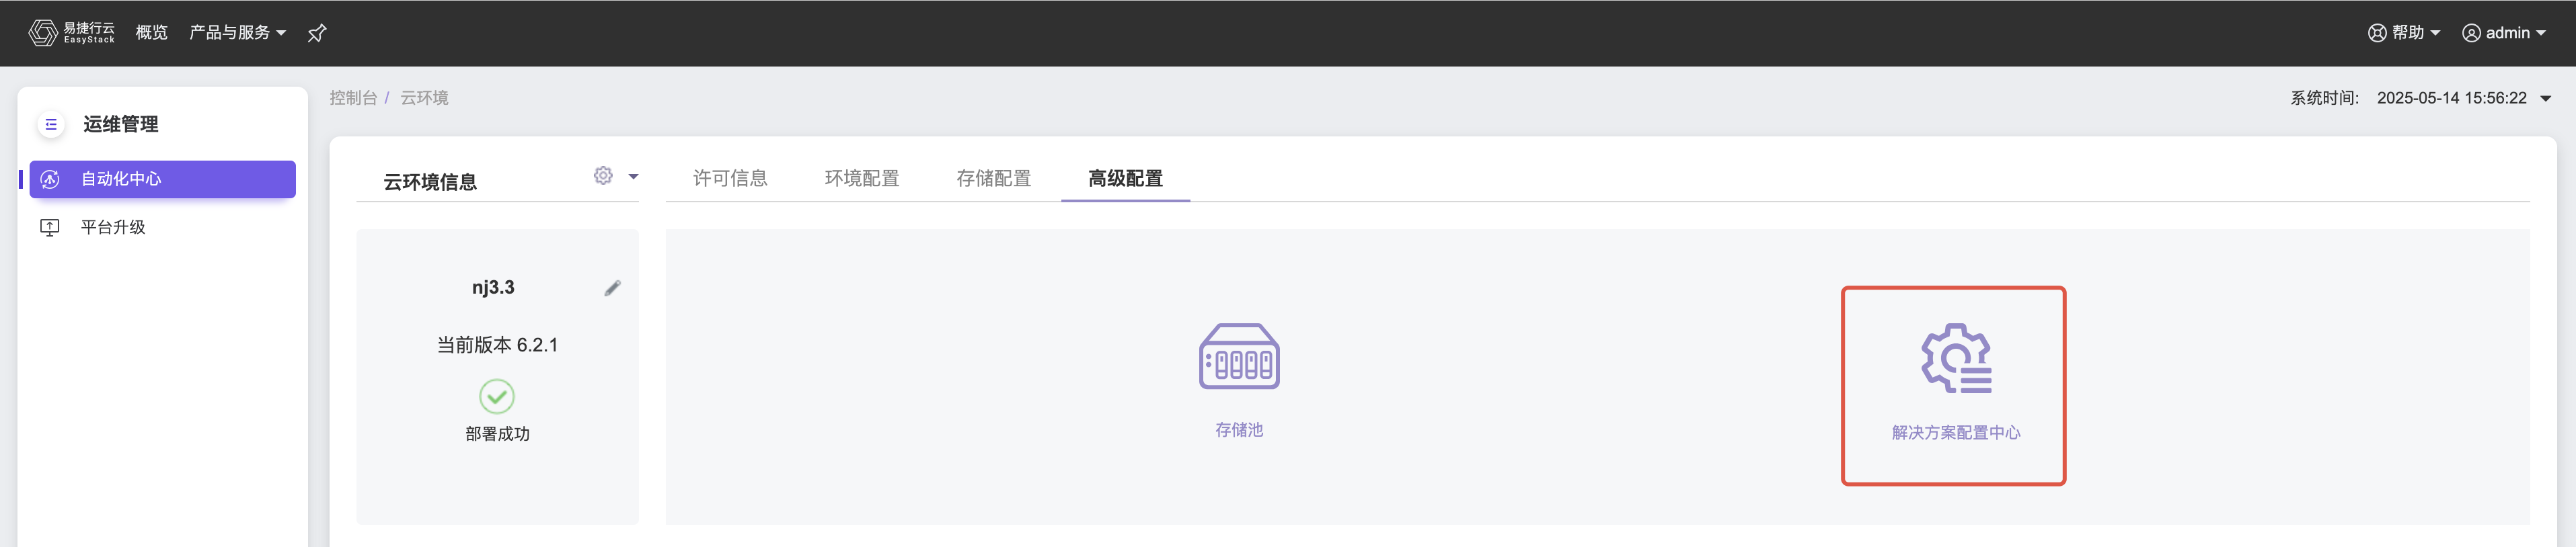Expand the 产品与服务 dropdown menu
The width and height of the screenshot is (2576, 547).
tap(237, 33)
